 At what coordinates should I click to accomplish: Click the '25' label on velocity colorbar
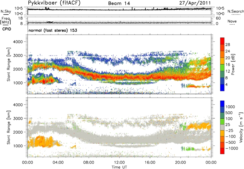pos(228,125)
